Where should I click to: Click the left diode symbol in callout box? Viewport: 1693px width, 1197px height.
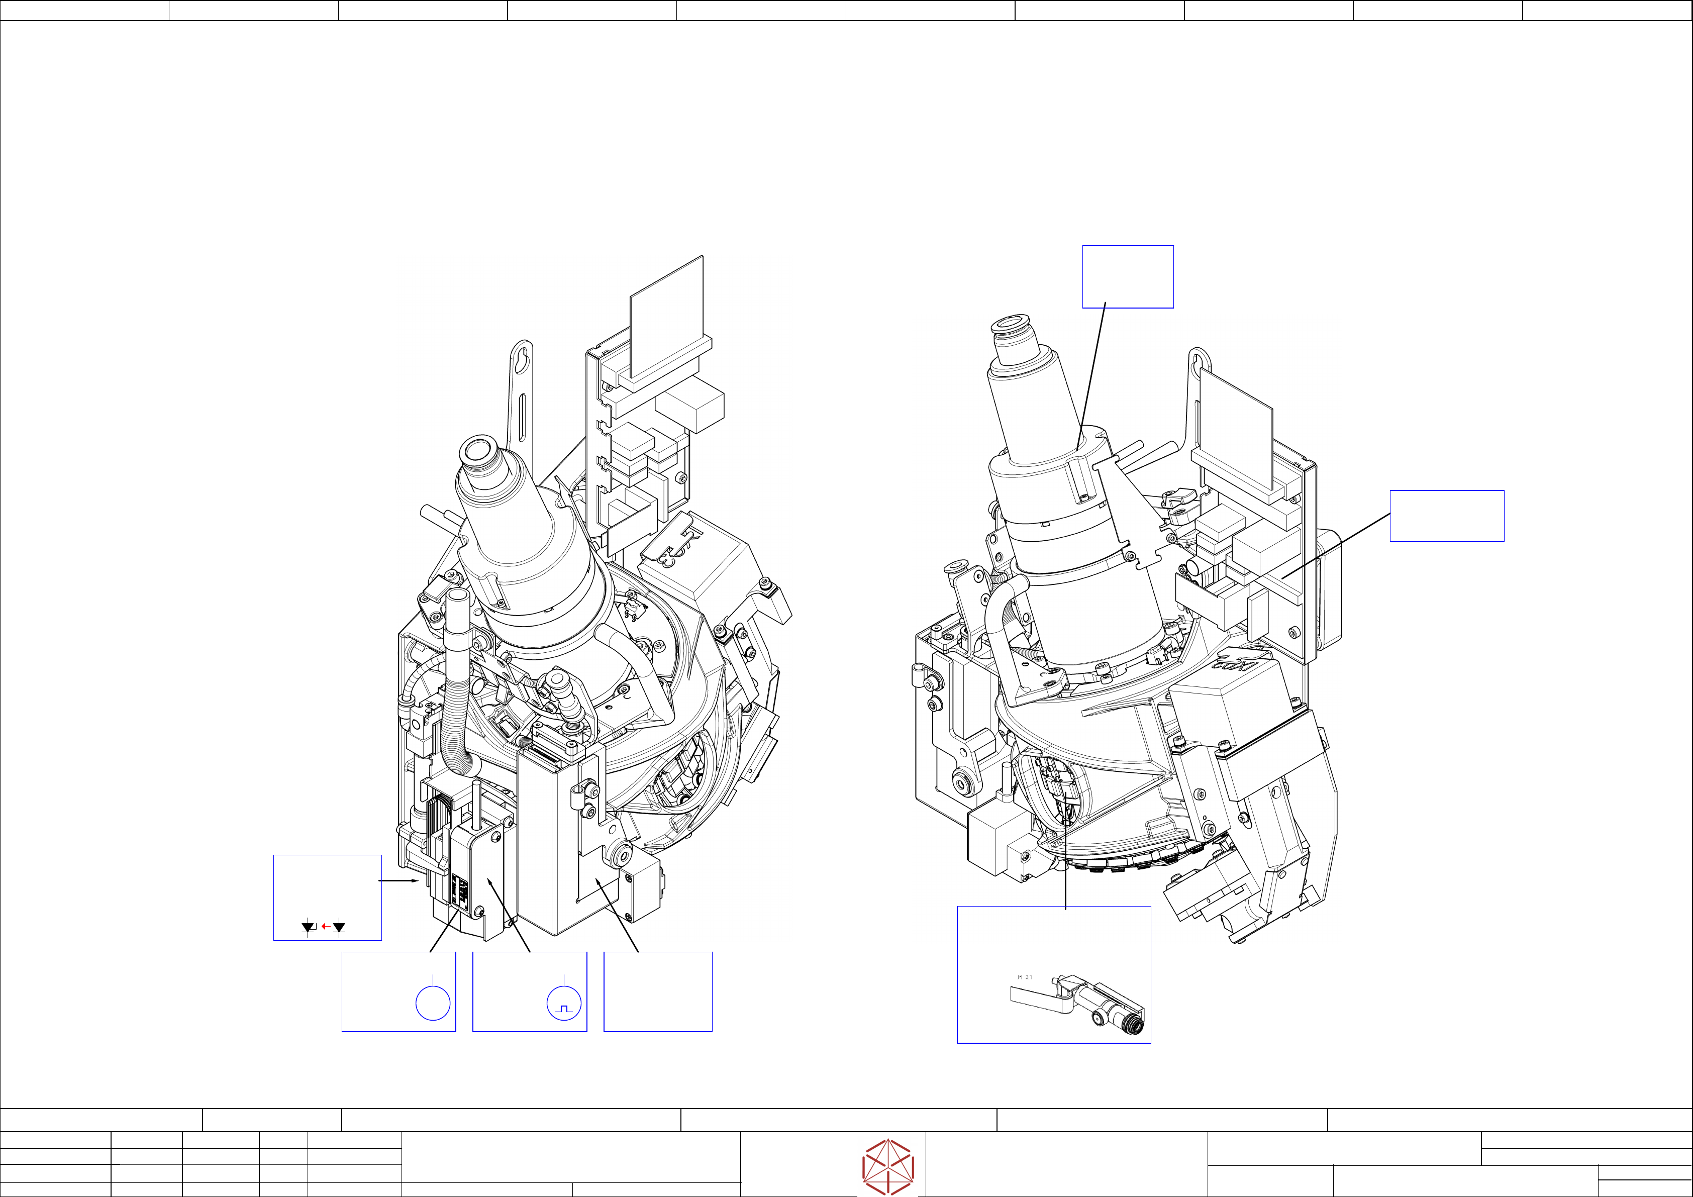tap(309, 927)
